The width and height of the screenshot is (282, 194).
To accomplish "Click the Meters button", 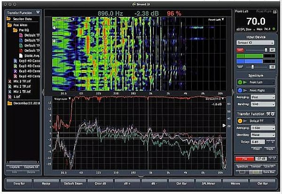I will click(235, 184).
